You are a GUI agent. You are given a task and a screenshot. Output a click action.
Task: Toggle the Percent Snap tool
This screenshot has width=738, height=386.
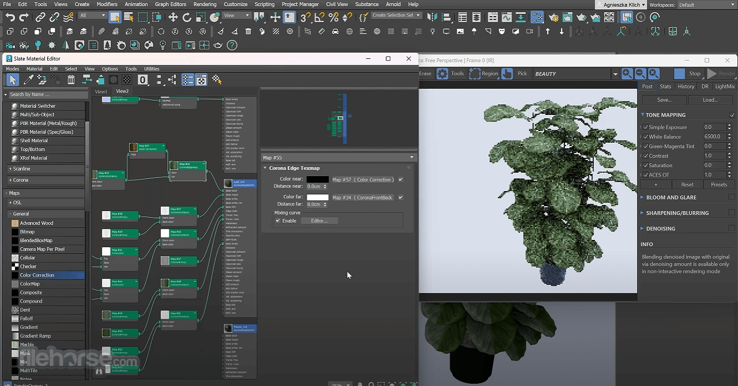[x=333, y=17]
